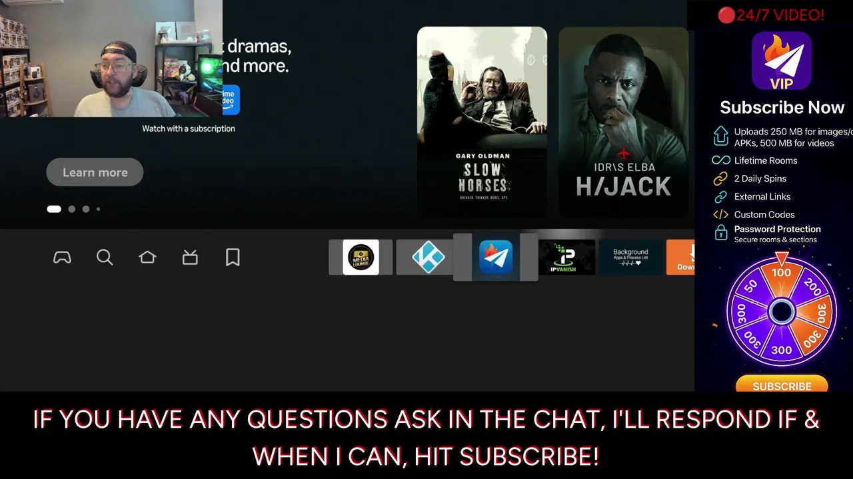Click the Watch with a subscription text
The height and width of the screenshot is (479, 853).
click(189, 128)
